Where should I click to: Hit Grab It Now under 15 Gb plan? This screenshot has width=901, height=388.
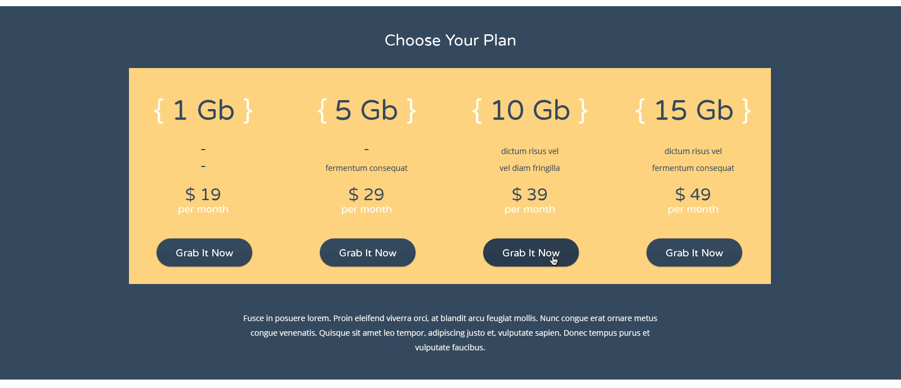click(x=694, y=252)
